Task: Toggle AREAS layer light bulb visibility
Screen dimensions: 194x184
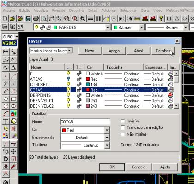Action: (x=68, y=79)
